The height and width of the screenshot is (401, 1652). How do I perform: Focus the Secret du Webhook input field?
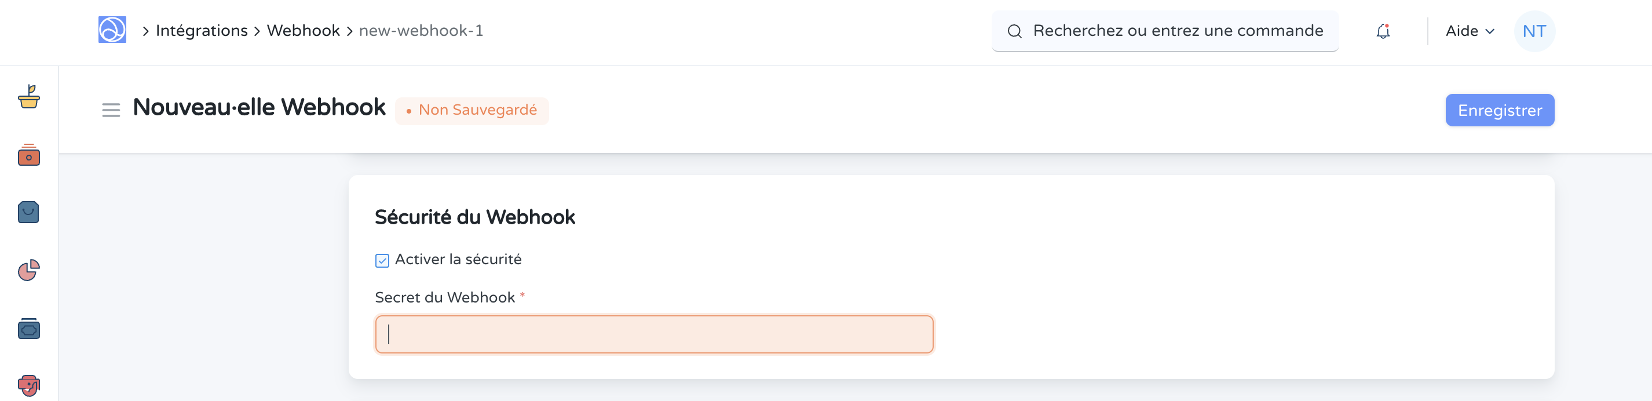pyautogui.click(x=654, y=334)
